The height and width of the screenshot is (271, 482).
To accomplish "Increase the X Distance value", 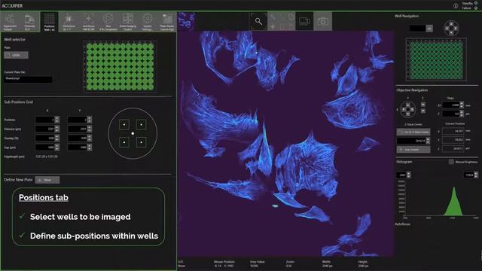I will point(57,127).
